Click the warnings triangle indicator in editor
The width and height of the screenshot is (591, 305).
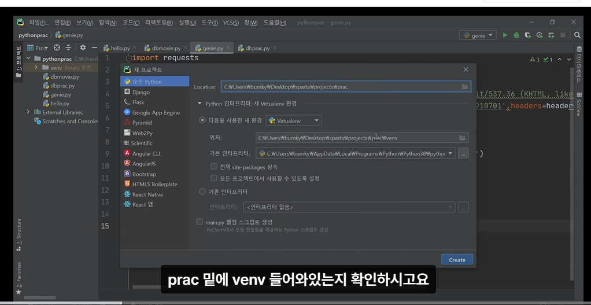pyautogui.click(x=534, y=60)
